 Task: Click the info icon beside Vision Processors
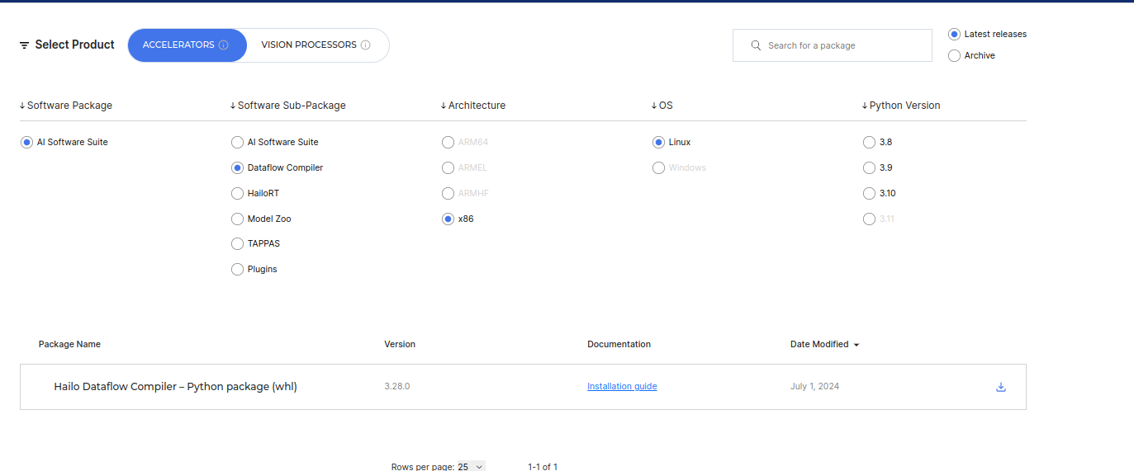(365, 45)
